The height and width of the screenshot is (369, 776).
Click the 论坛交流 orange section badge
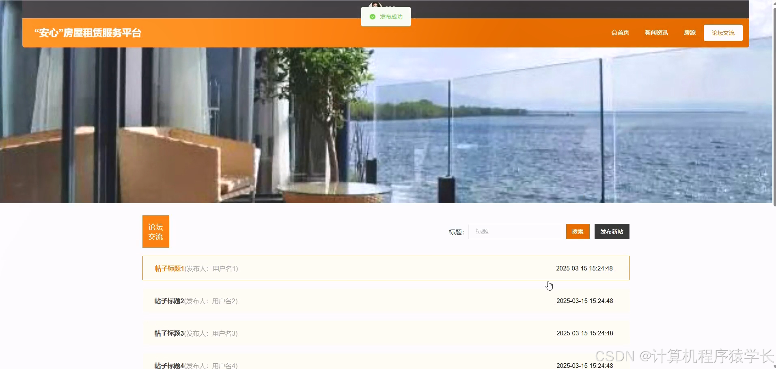click(x=156, y=232)
